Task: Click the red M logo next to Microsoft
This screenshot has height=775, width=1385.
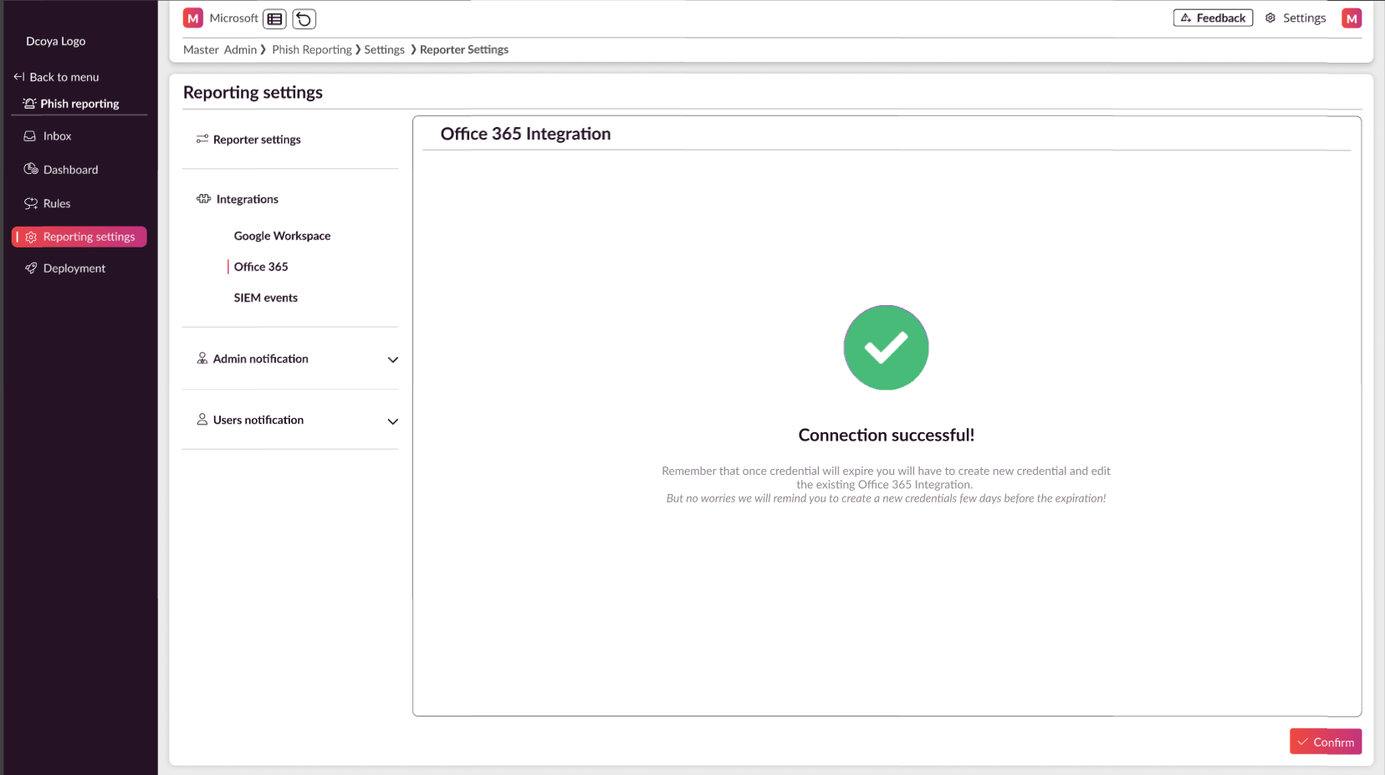Action: pos(193,18)
